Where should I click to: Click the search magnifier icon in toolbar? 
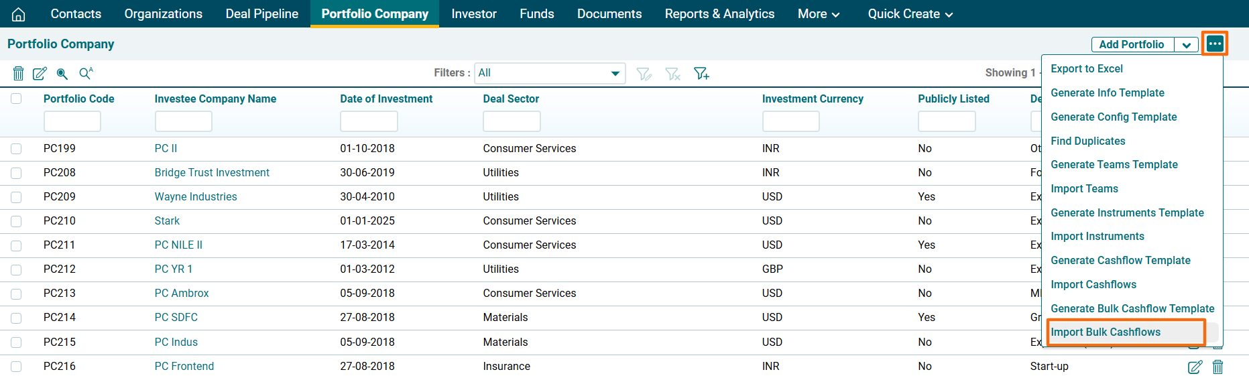(62, 73)
